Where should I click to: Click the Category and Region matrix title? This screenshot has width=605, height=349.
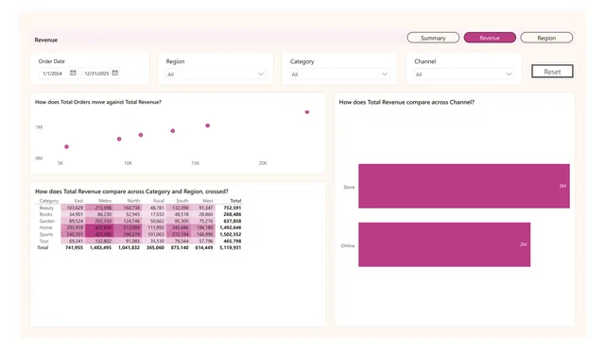click(131, 191)
